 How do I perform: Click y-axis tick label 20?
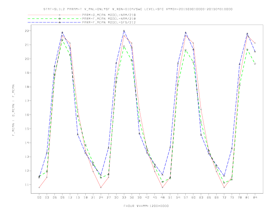pyautogui.click(x=27, y=59)
